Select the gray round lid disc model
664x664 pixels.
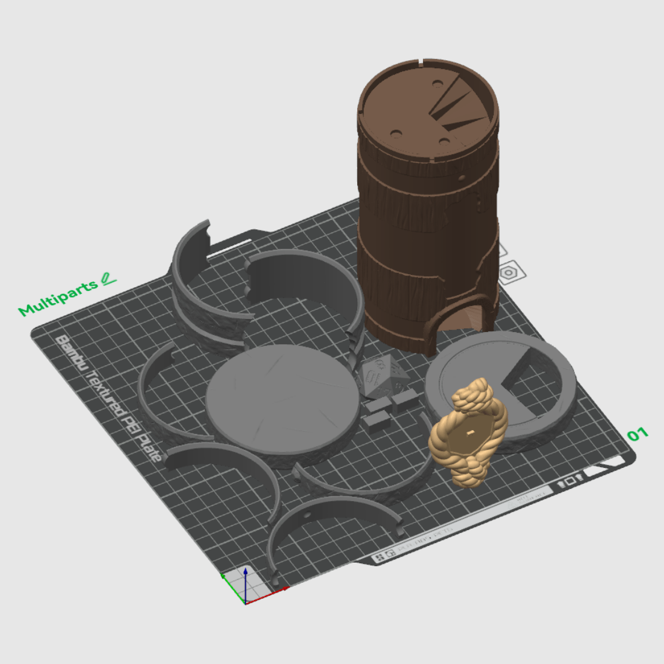(283, 405)
